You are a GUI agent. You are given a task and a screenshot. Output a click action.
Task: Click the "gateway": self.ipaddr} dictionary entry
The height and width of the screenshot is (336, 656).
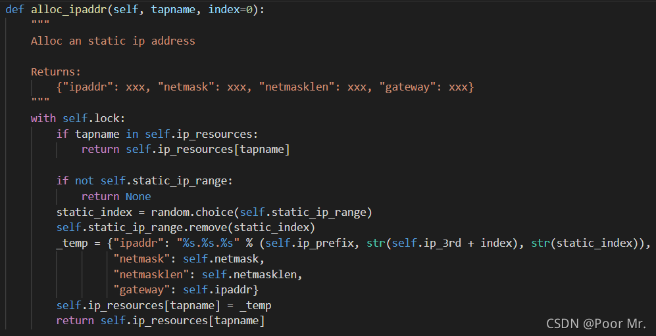click(x=186, y=289)
